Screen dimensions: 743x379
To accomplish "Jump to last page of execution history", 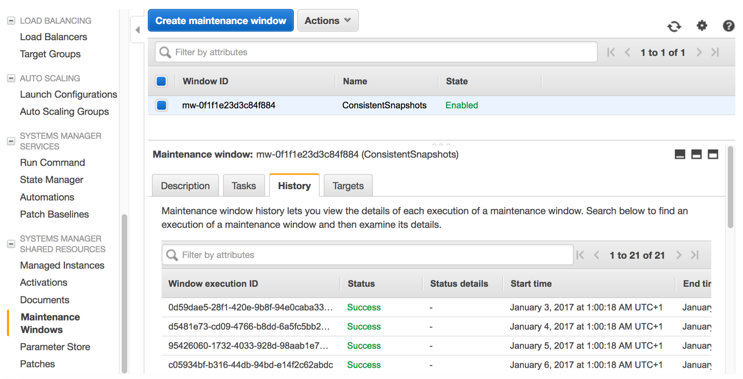I will pos(695,255).
